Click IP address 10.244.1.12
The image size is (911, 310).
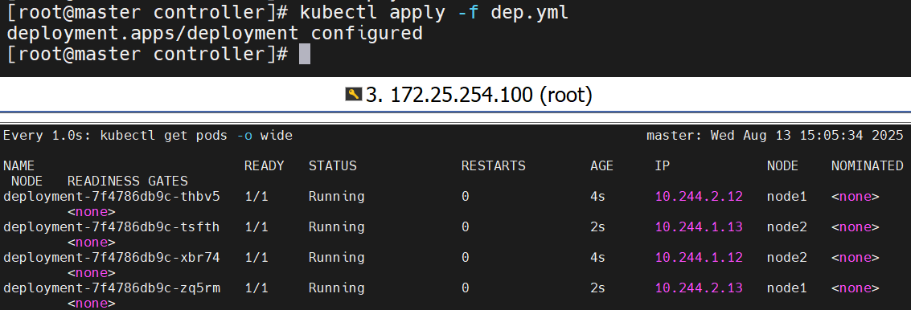click(699, 257)
